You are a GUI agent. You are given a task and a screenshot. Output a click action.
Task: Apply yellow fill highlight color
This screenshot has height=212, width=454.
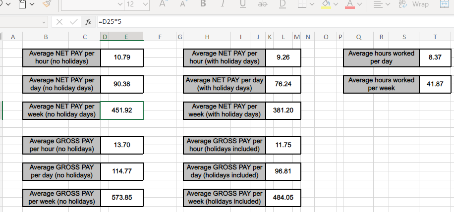coord(326,4)
